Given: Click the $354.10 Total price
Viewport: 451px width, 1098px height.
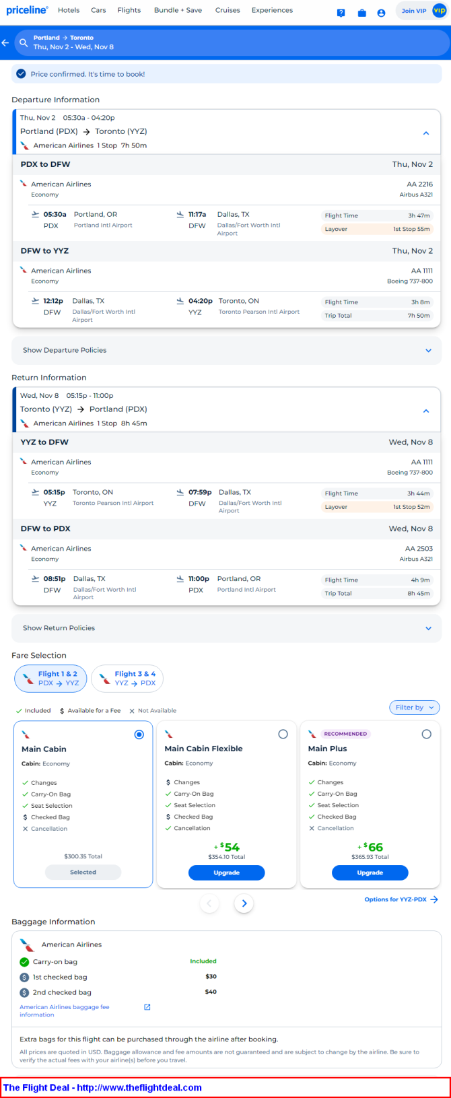Looking at the screenshot, I should (x=226, y=857).
